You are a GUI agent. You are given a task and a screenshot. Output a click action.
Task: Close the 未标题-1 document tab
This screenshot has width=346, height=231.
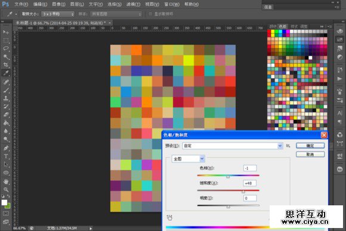coord(109,23)
